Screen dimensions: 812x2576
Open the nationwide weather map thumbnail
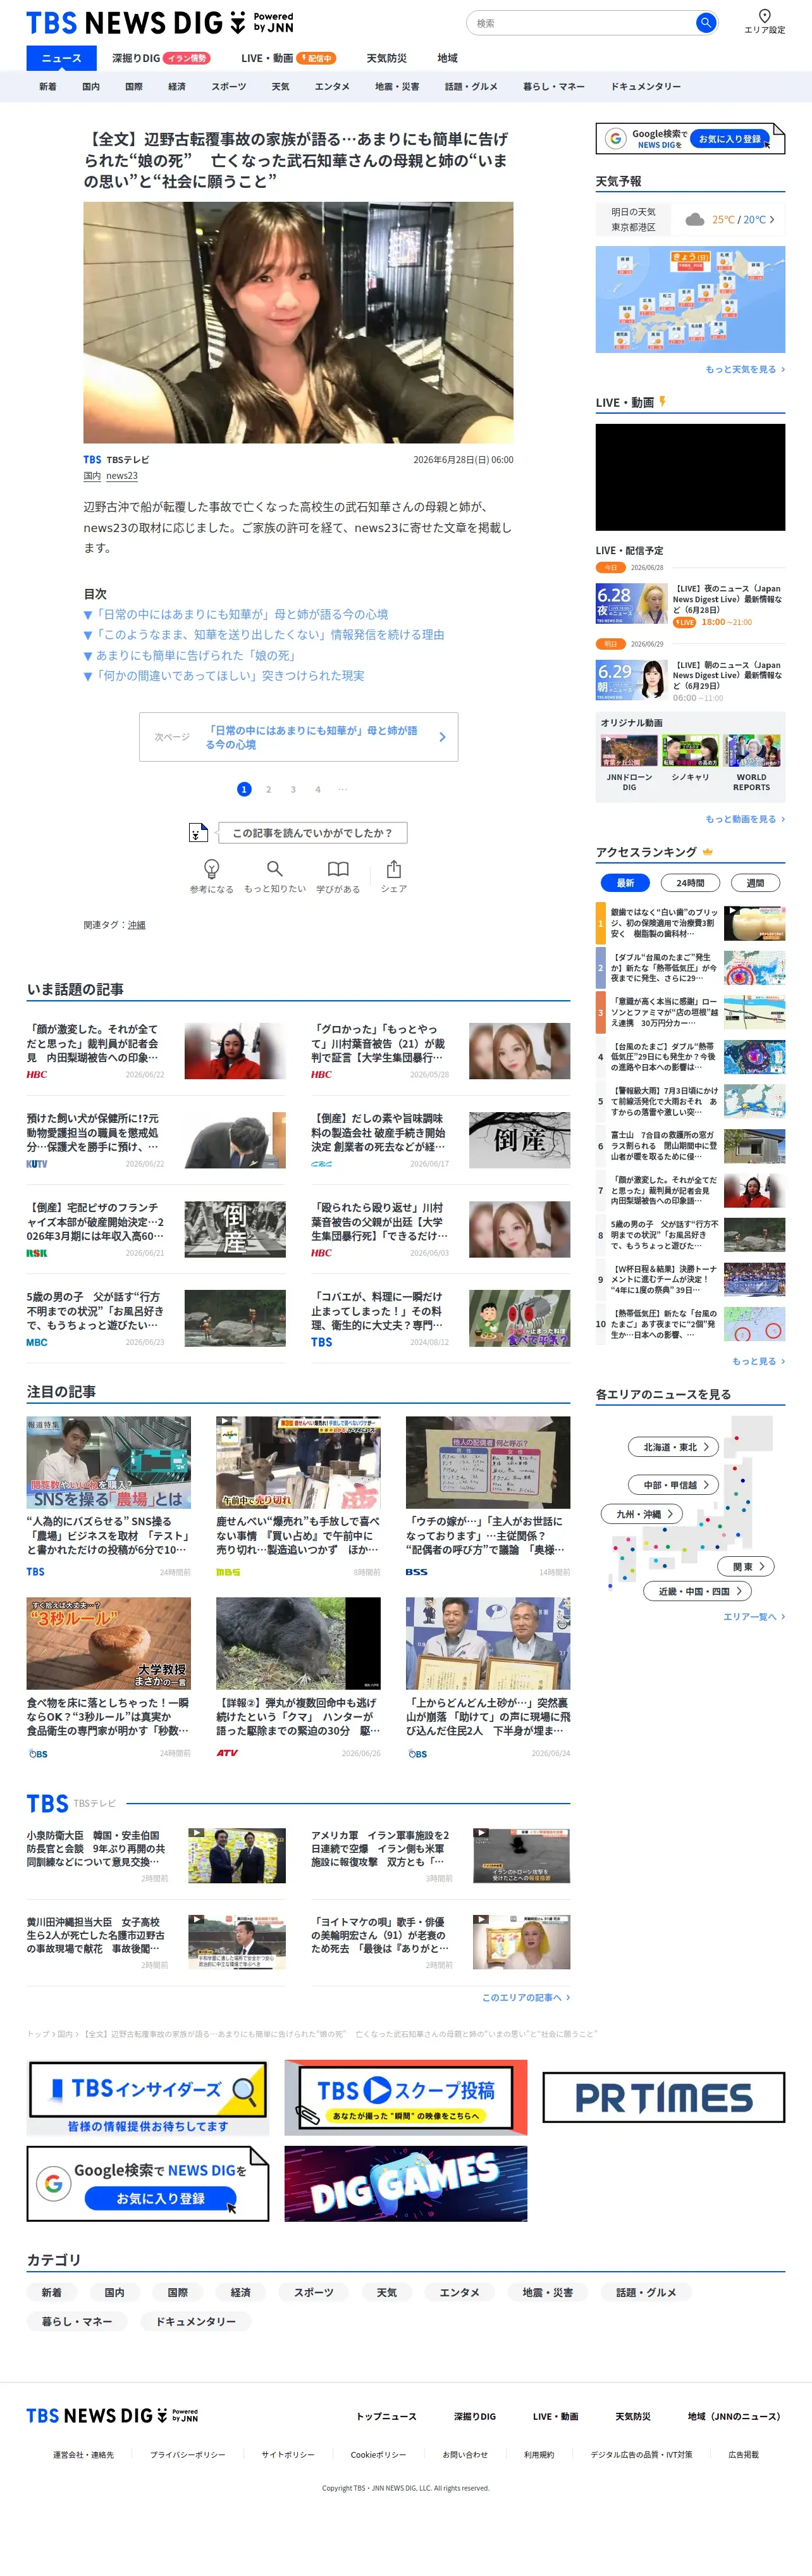(690, 299)
